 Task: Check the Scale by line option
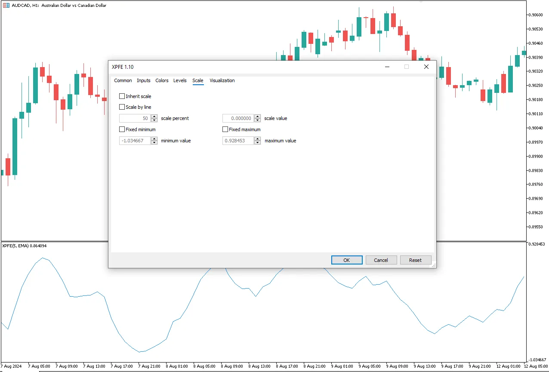(122, 107)
